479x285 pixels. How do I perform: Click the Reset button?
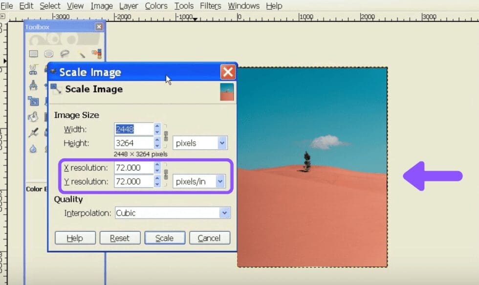coord(120,238)
